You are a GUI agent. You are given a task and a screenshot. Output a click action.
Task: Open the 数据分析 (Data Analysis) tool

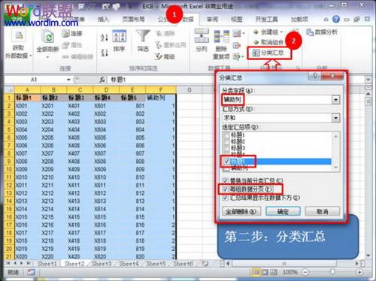point(322,32)
